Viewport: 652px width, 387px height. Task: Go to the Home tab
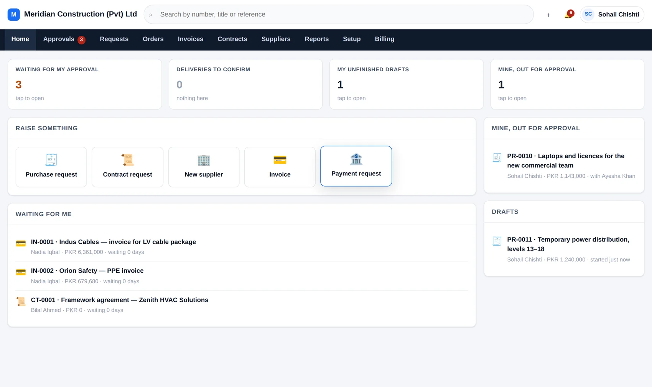(x=20, y=39)
